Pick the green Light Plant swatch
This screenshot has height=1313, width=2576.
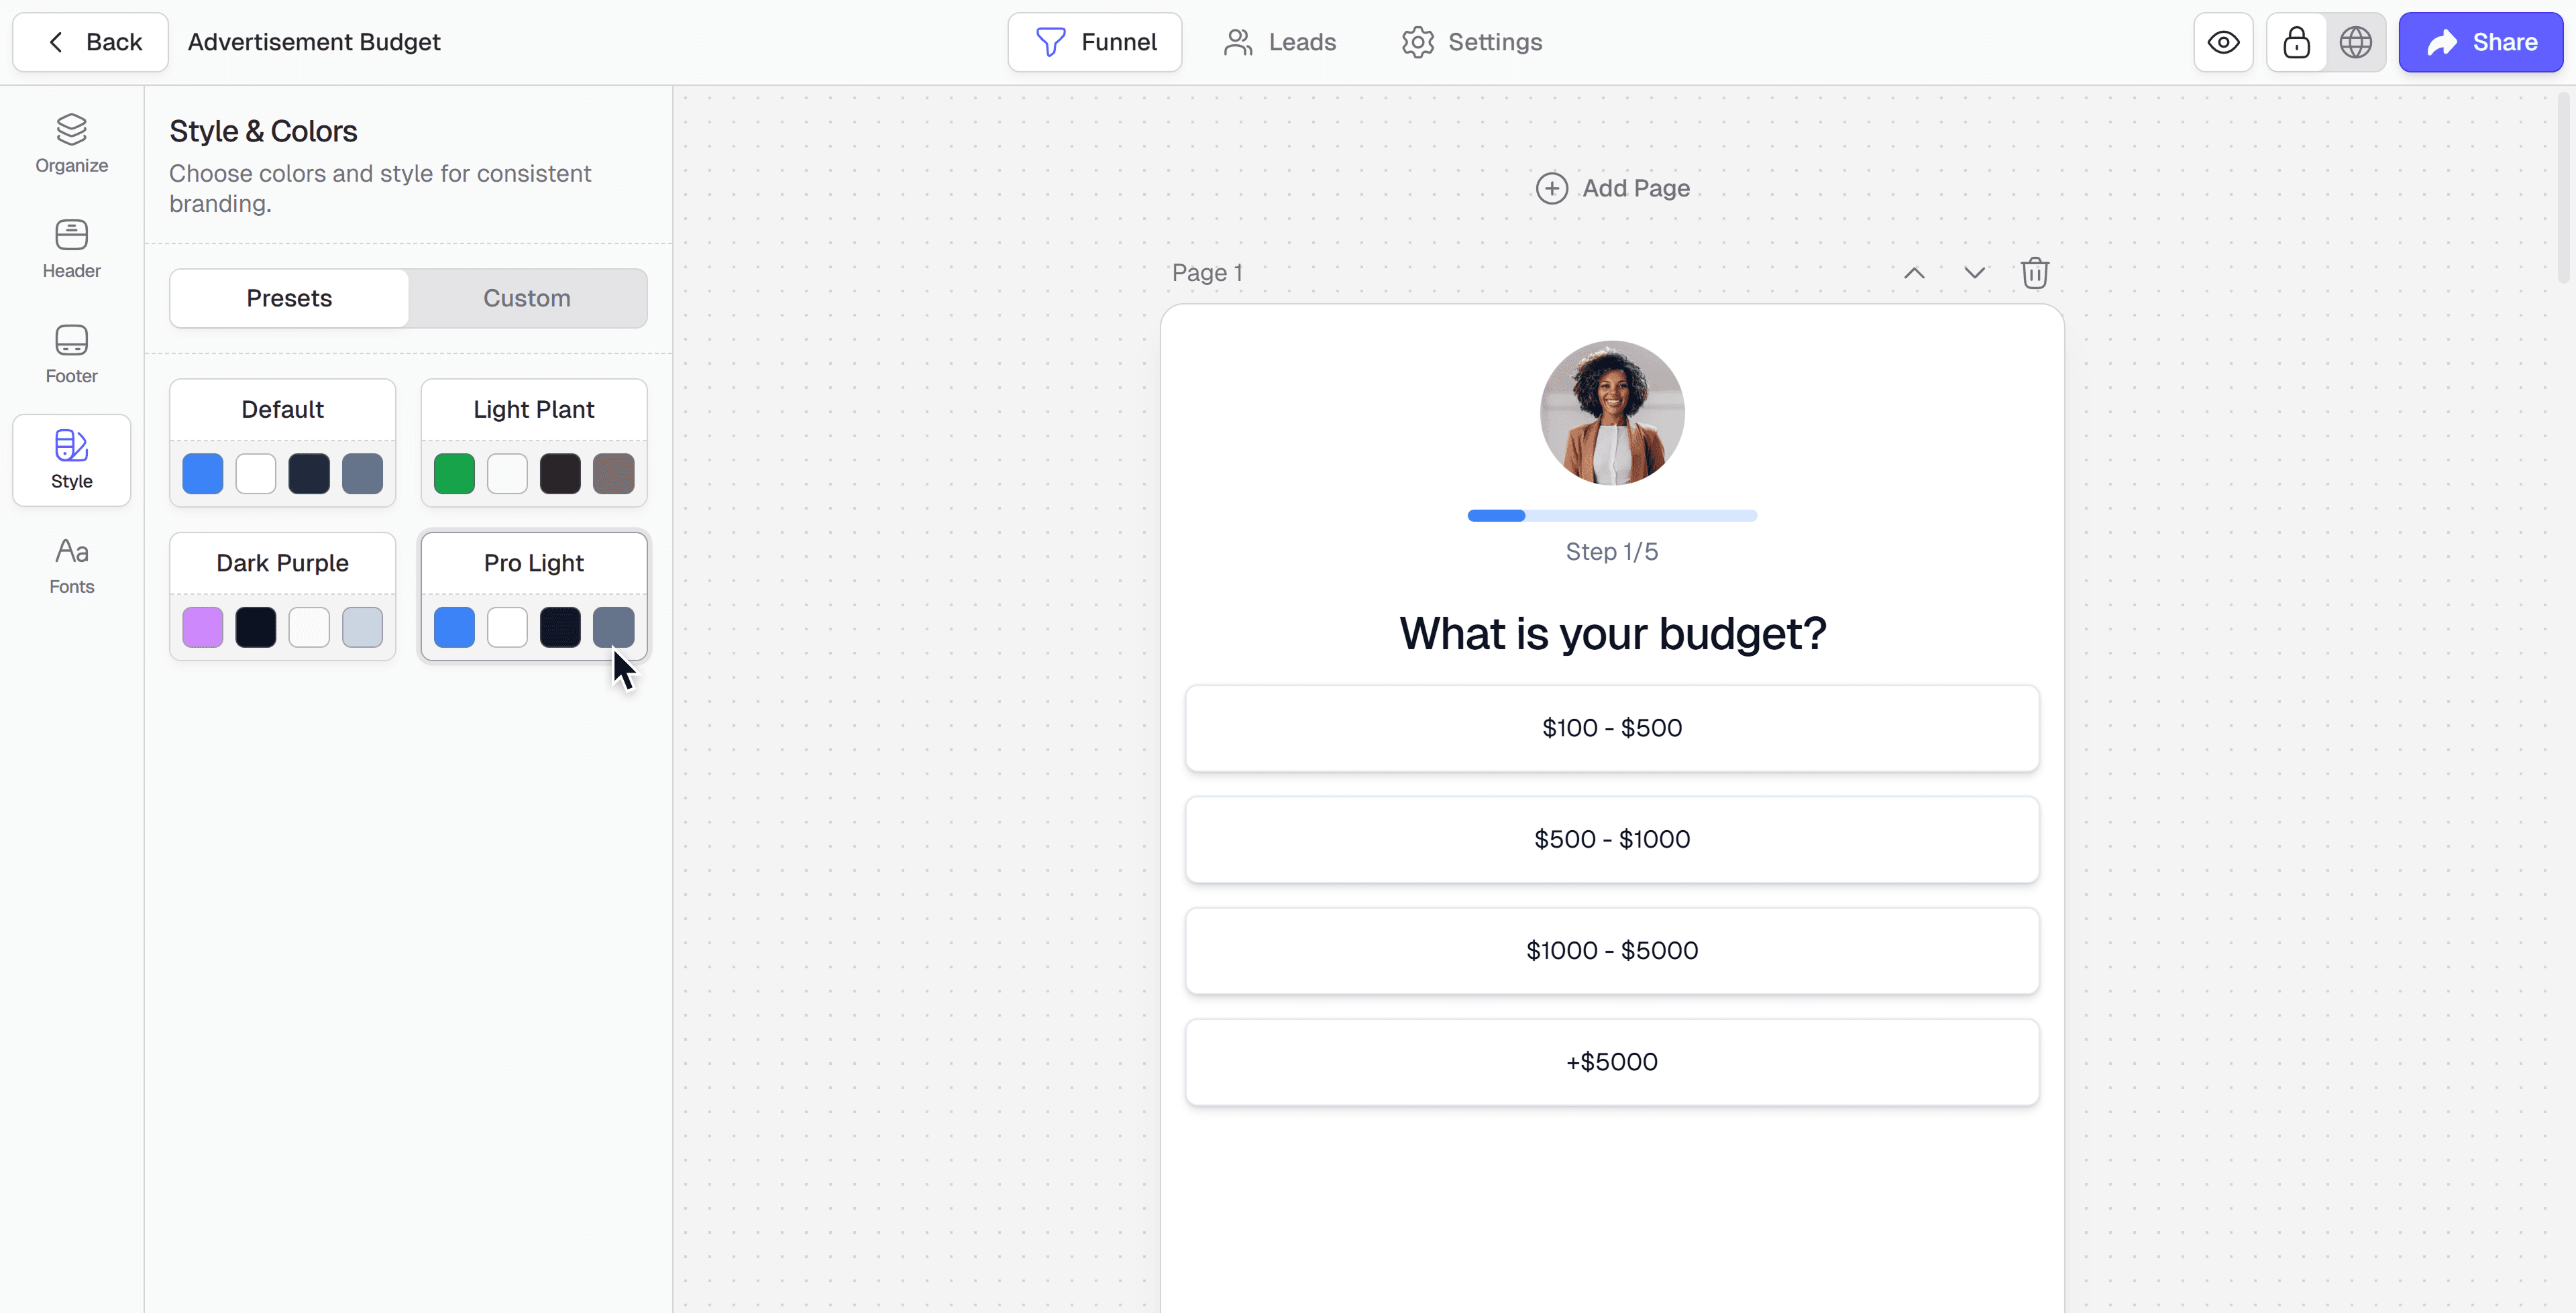click(x=454, y=474)
